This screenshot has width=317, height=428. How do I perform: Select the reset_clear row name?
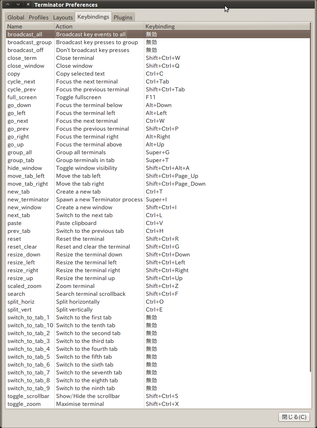(22, 247)
